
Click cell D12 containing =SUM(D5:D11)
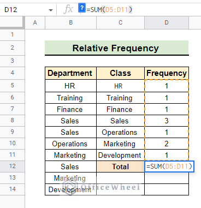tap(169, 167)
